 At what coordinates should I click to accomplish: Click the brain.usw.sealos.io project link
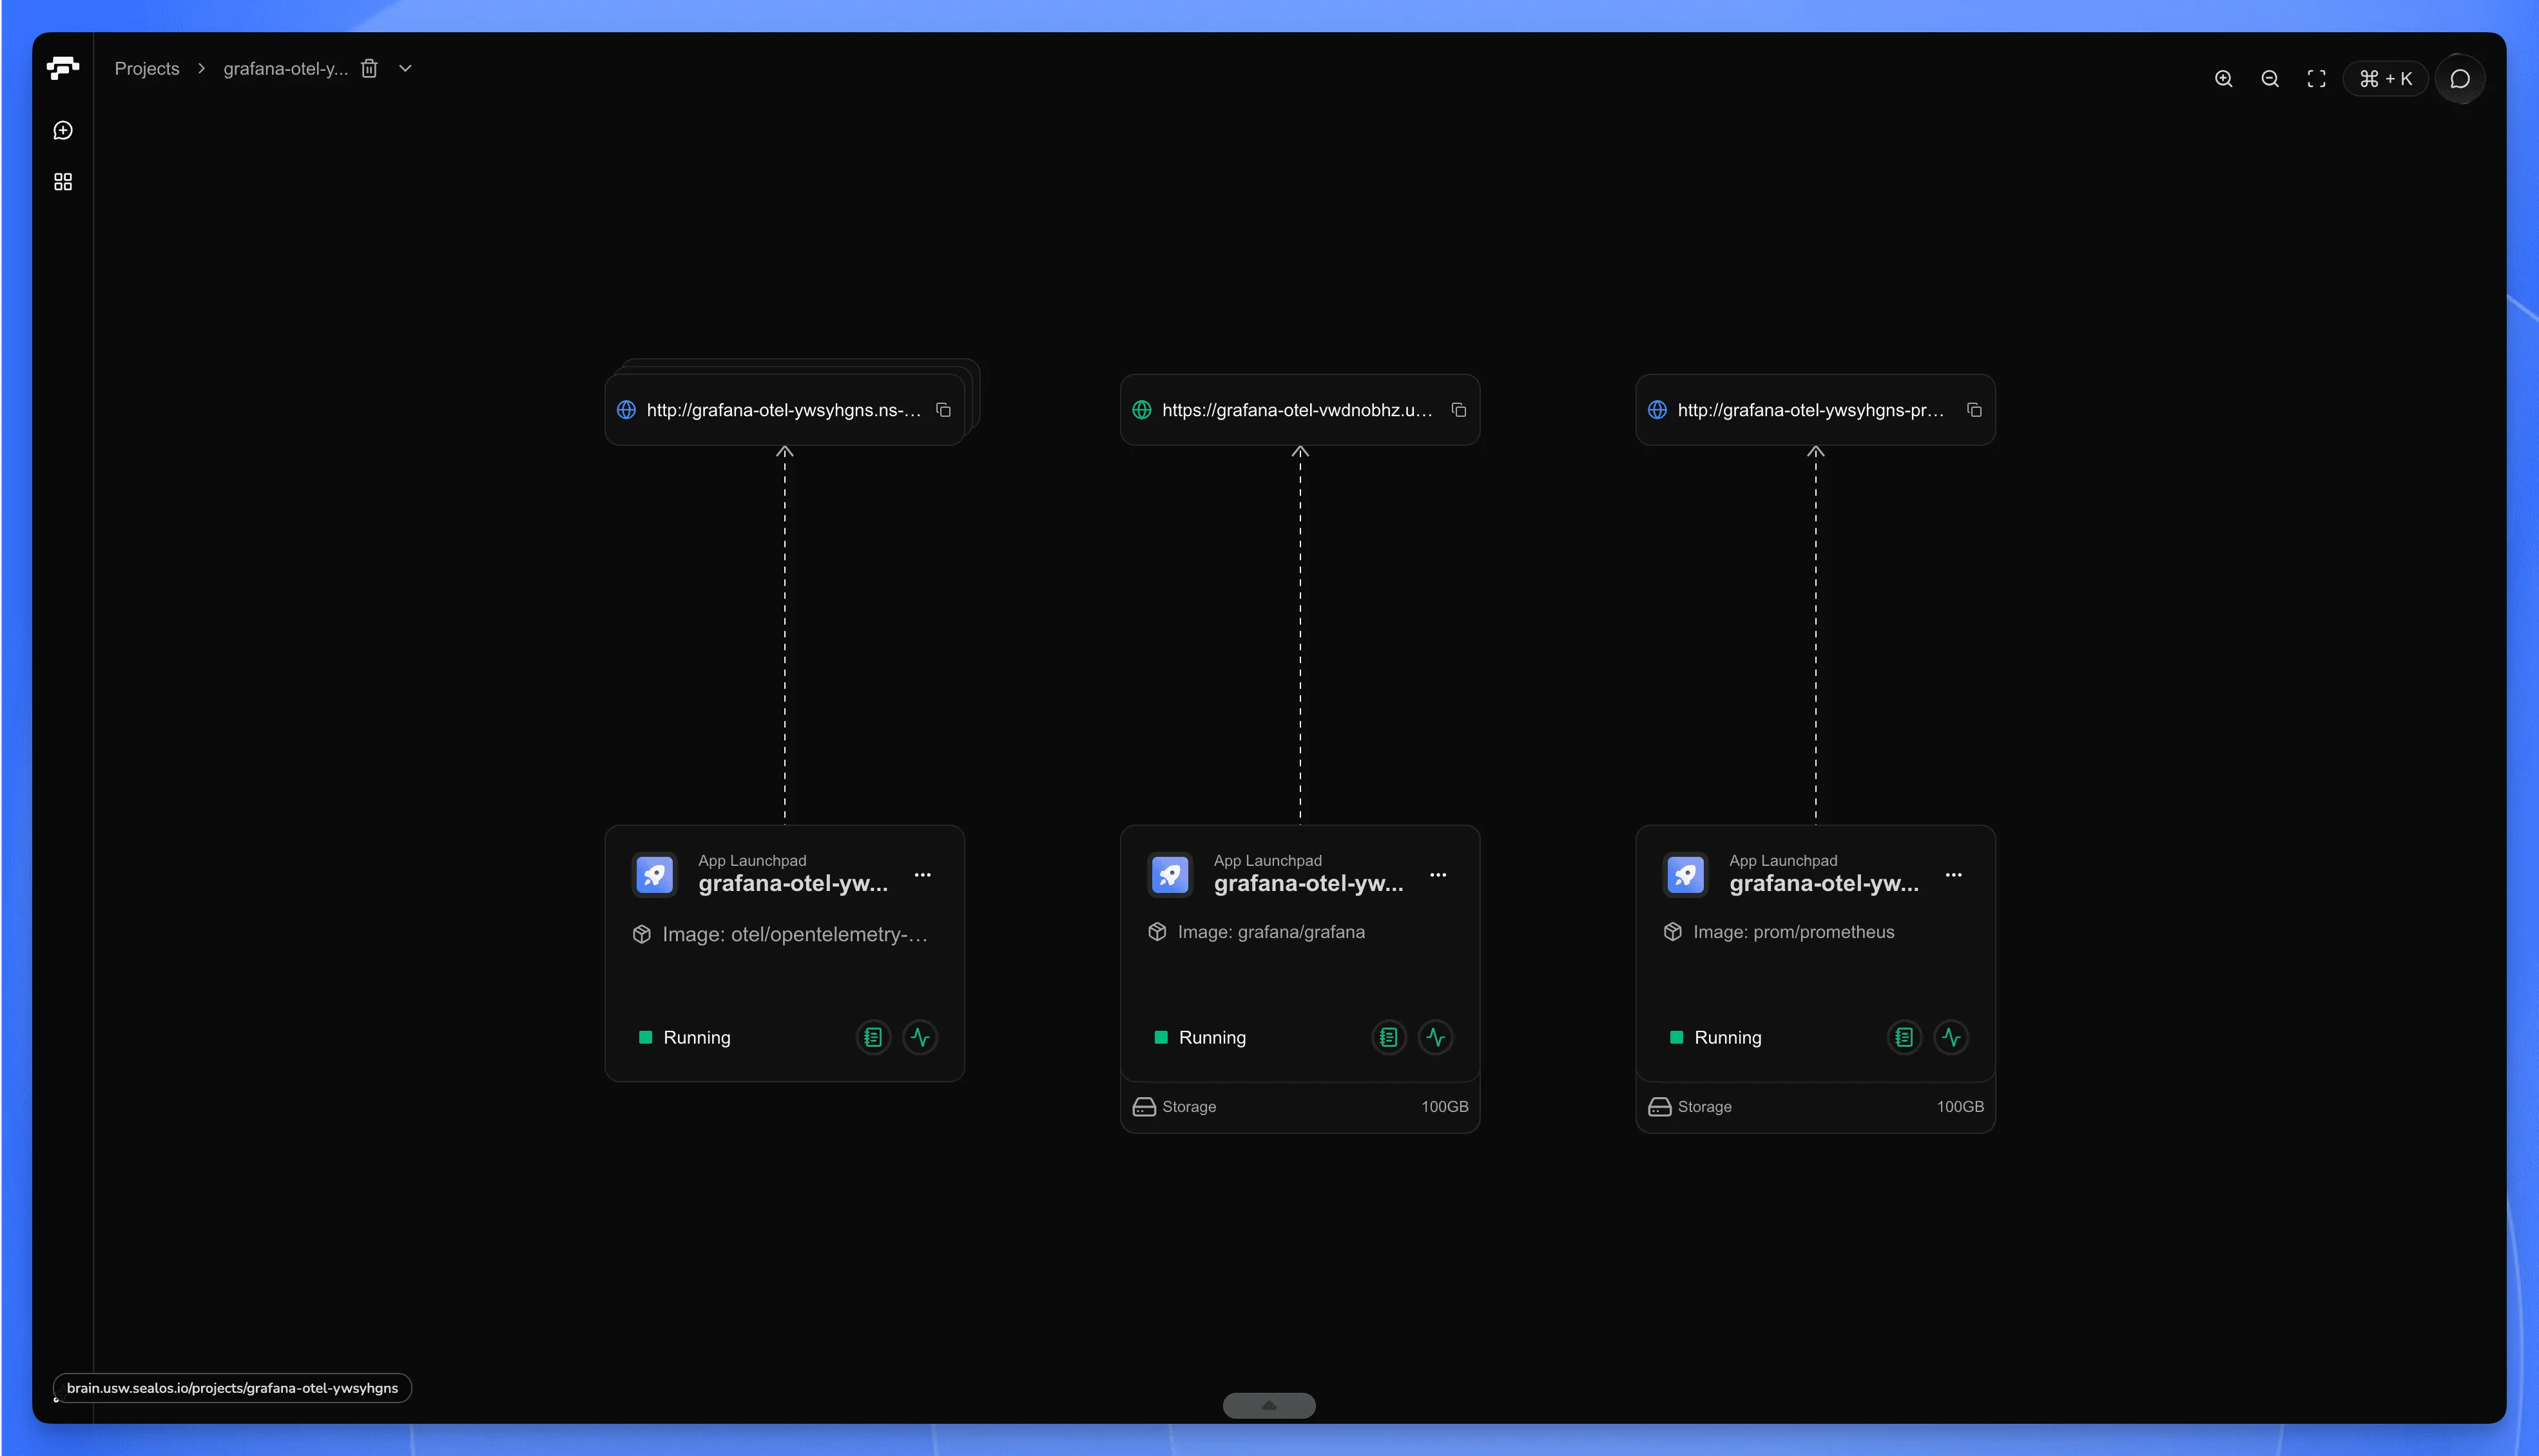coord(233,1388)
